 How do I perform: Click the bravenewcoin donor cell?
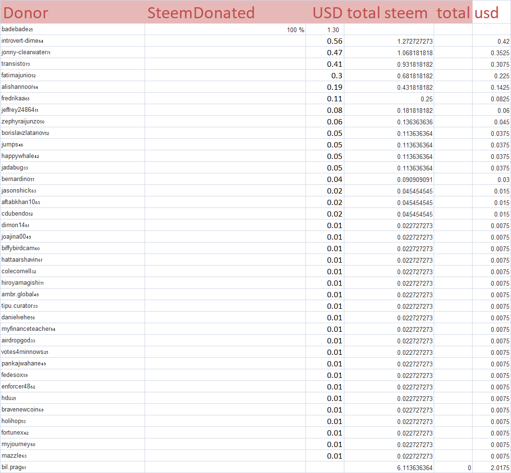(x=73, y=410)
